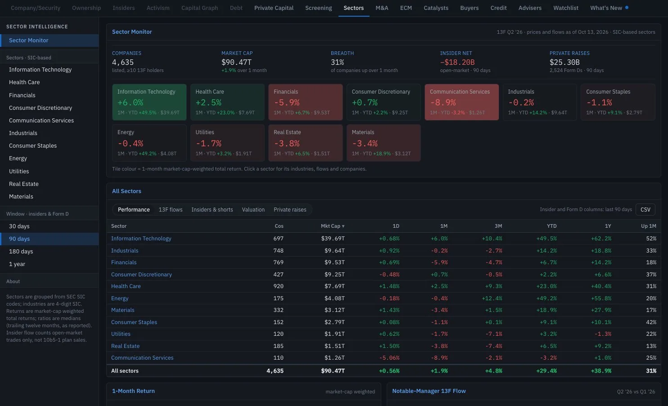Open the Utilities link in table
The height and width of the screenshot is (406, 668).
point(121,334)
